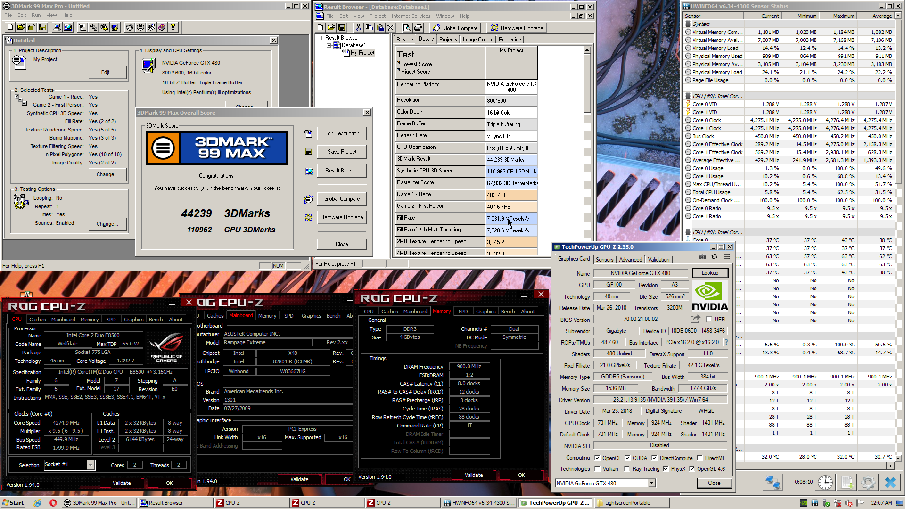Switch to Image Quality tab in Result Browser
905x509 pixels.
click(x=477, y=40)
